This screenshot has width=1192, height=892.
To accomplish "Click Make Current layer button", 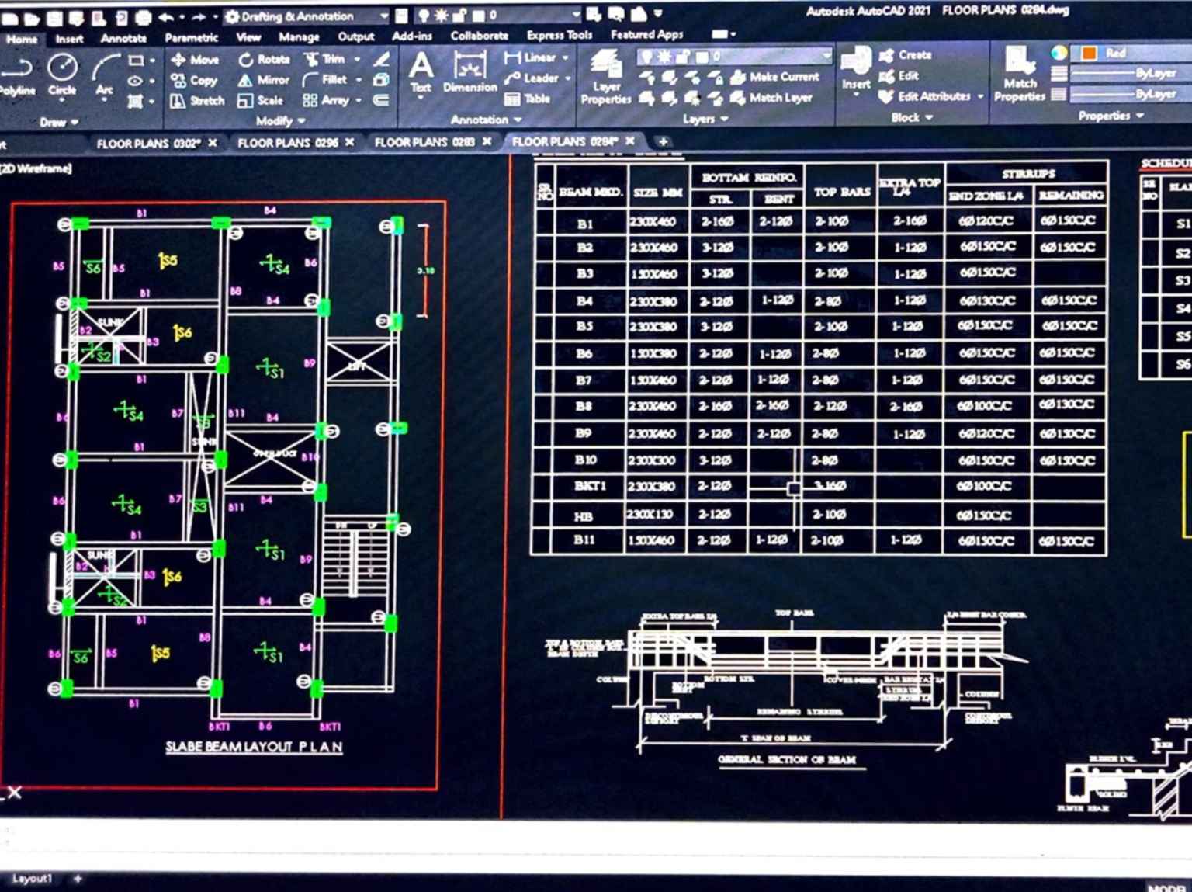I will click(774, 77).
